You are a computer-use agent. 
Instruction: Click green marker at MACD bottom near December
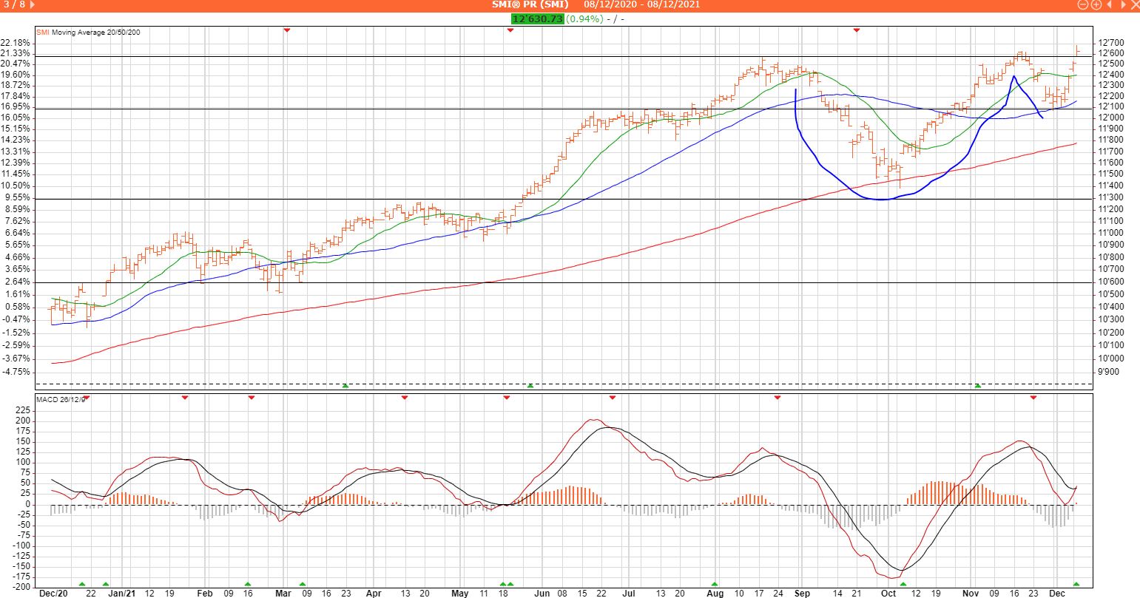[x=1076, y=585]
